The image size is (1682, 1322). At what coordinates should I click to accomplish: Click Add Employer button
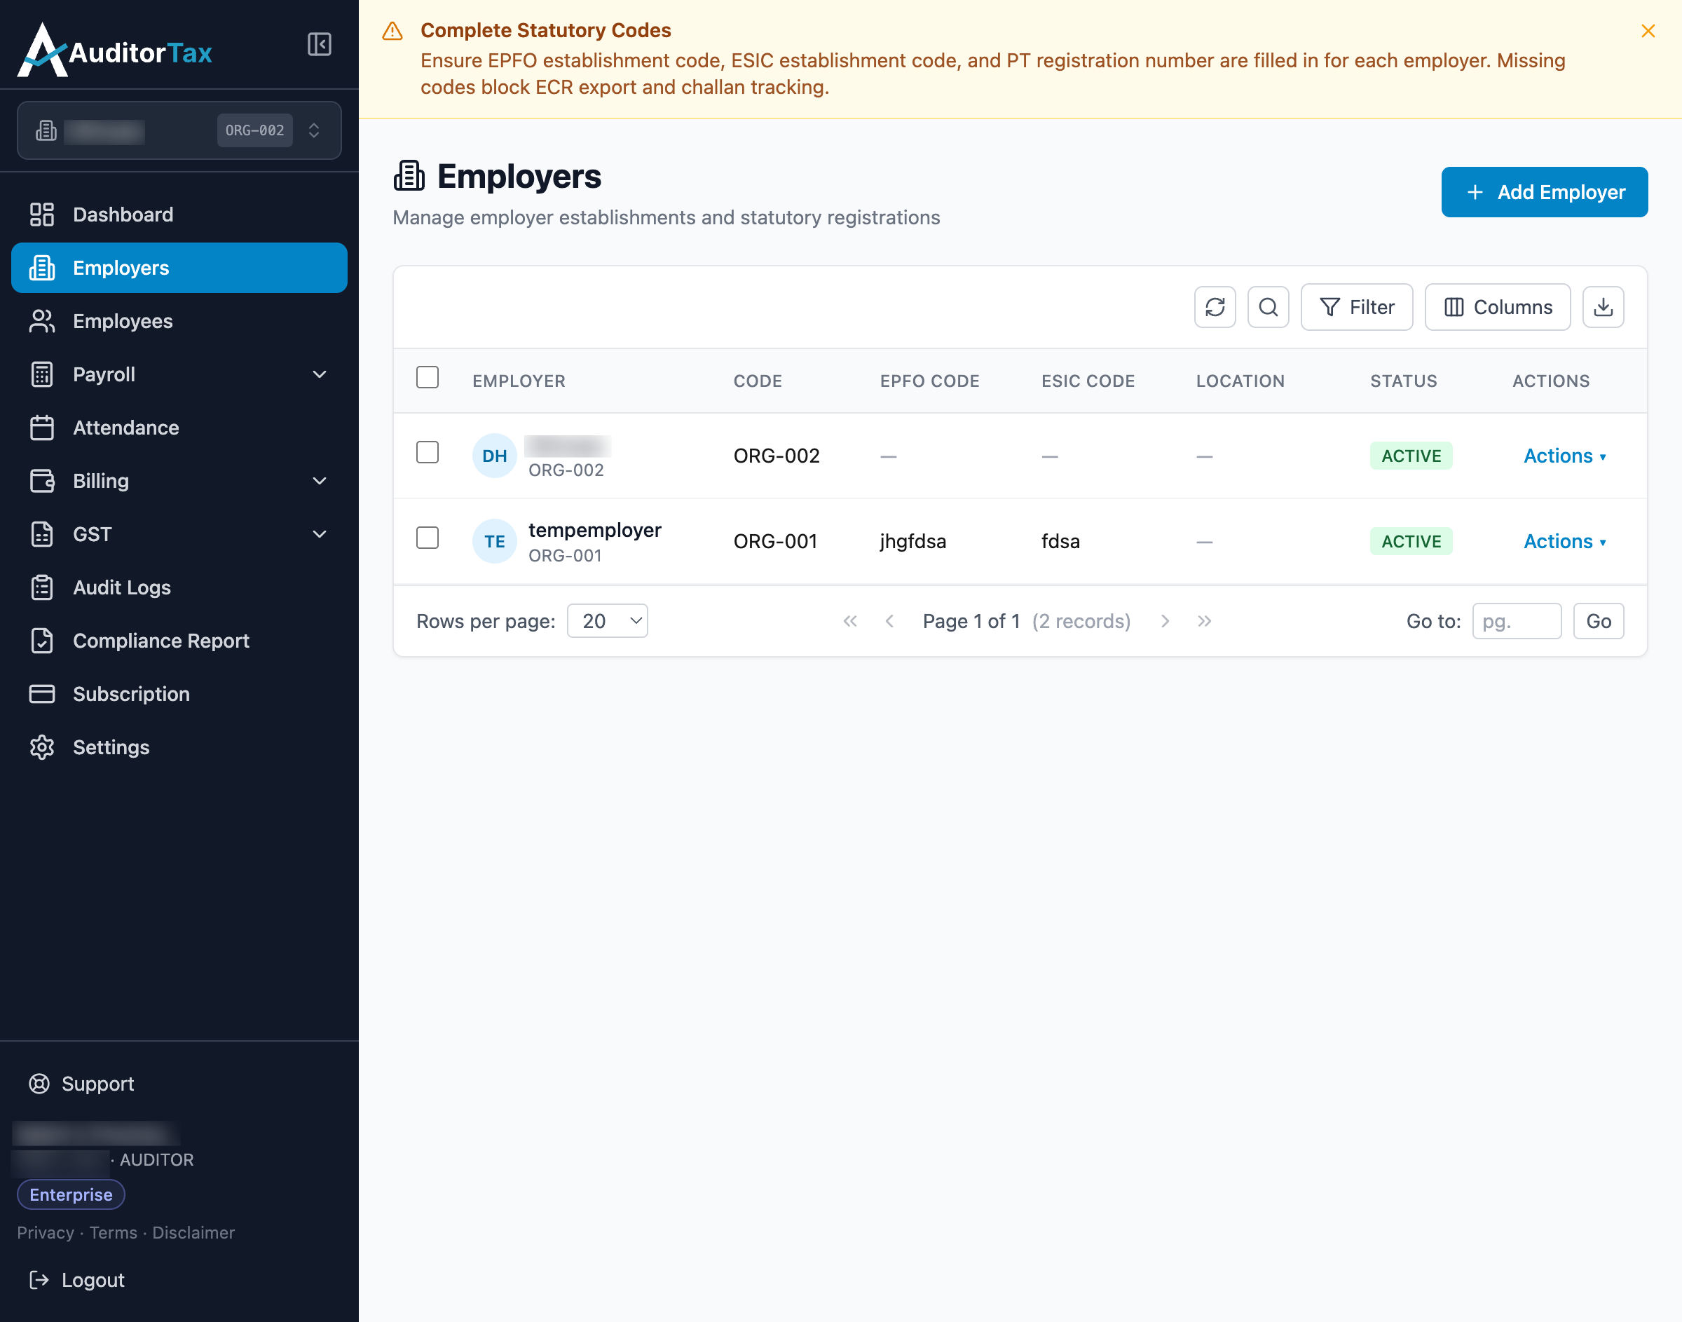pos(1544,192)
